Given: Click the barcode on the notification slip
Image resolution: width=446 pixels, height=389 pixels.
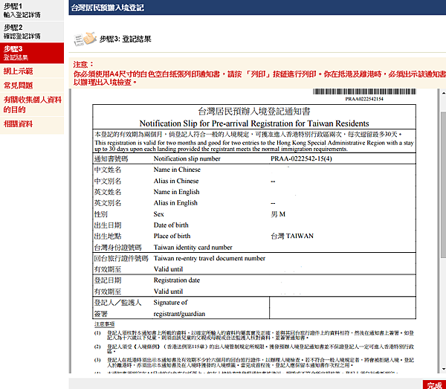Looking at the screenshot, I should coord(364,91).
